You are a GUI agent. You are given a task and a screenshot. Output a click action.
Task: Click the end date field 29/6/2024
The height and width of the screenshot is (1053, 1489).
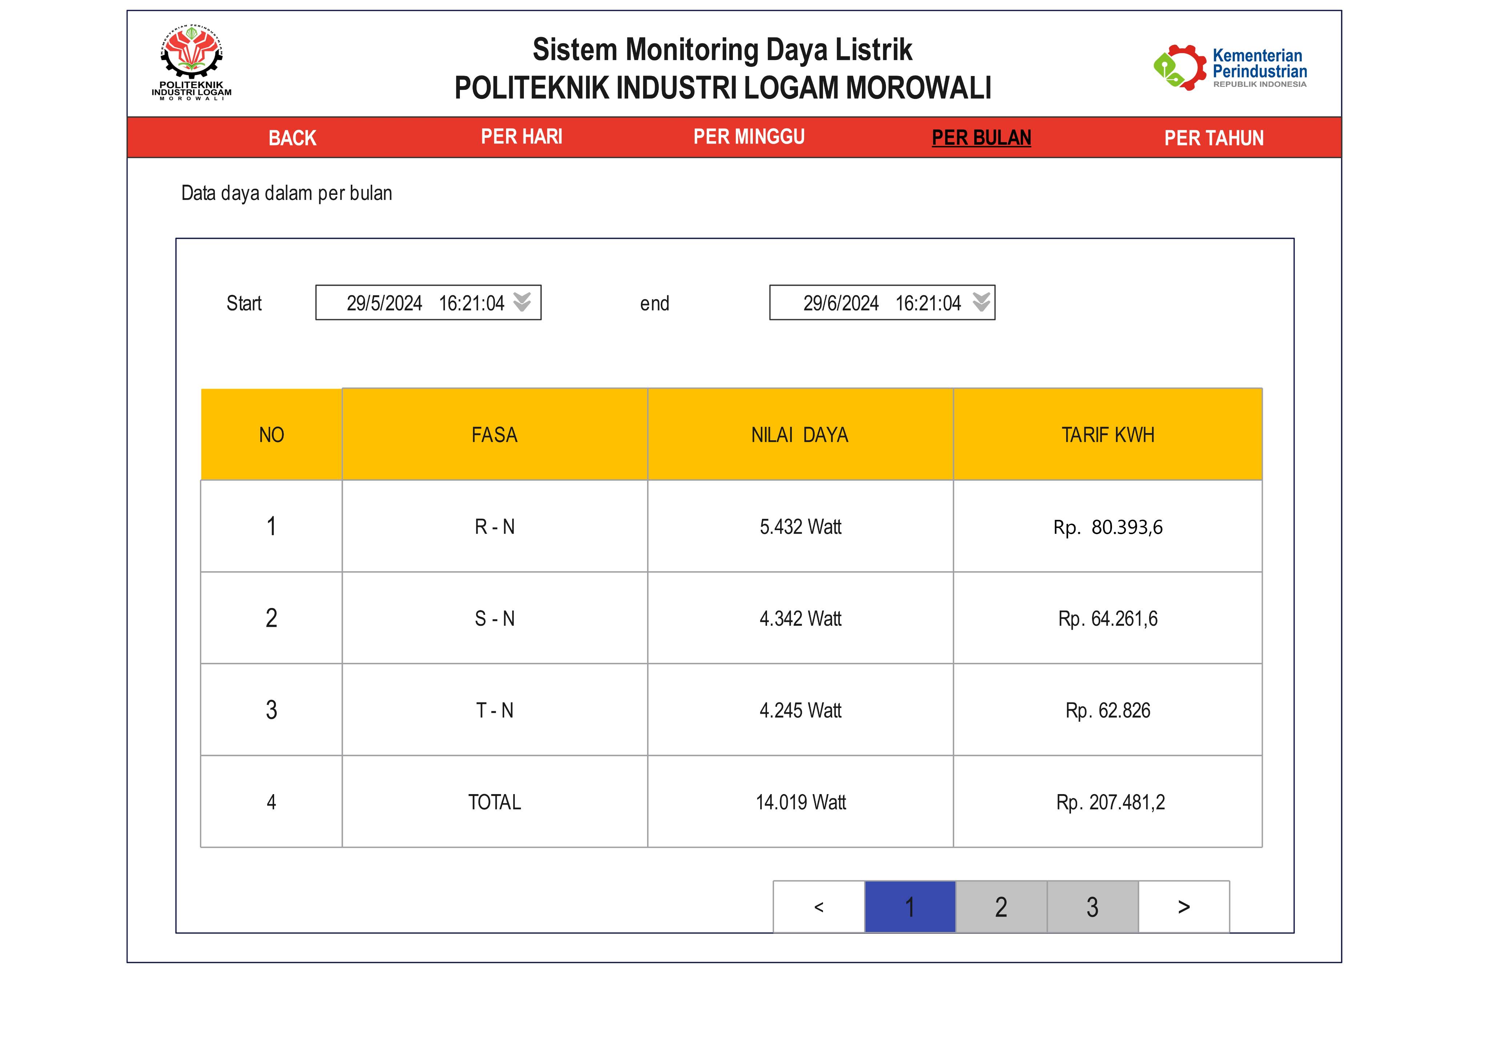tap(882, 303)
